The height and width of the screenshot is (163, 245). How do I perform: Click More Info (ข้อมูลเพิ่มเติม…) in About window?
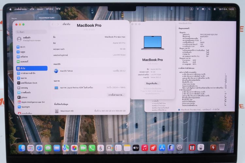point(153,83)
